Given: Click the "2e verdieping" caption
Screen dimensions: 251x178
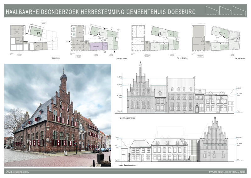Looking at the screenshot, I should tap(240, 58).
